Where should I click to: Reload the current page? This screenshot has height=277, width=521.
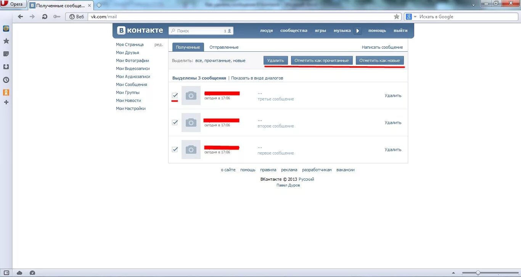click(x=45, y=17)
